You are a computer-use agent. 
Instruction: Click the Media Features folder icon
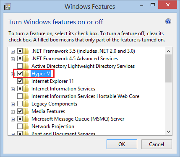click(x=26, y=111)
